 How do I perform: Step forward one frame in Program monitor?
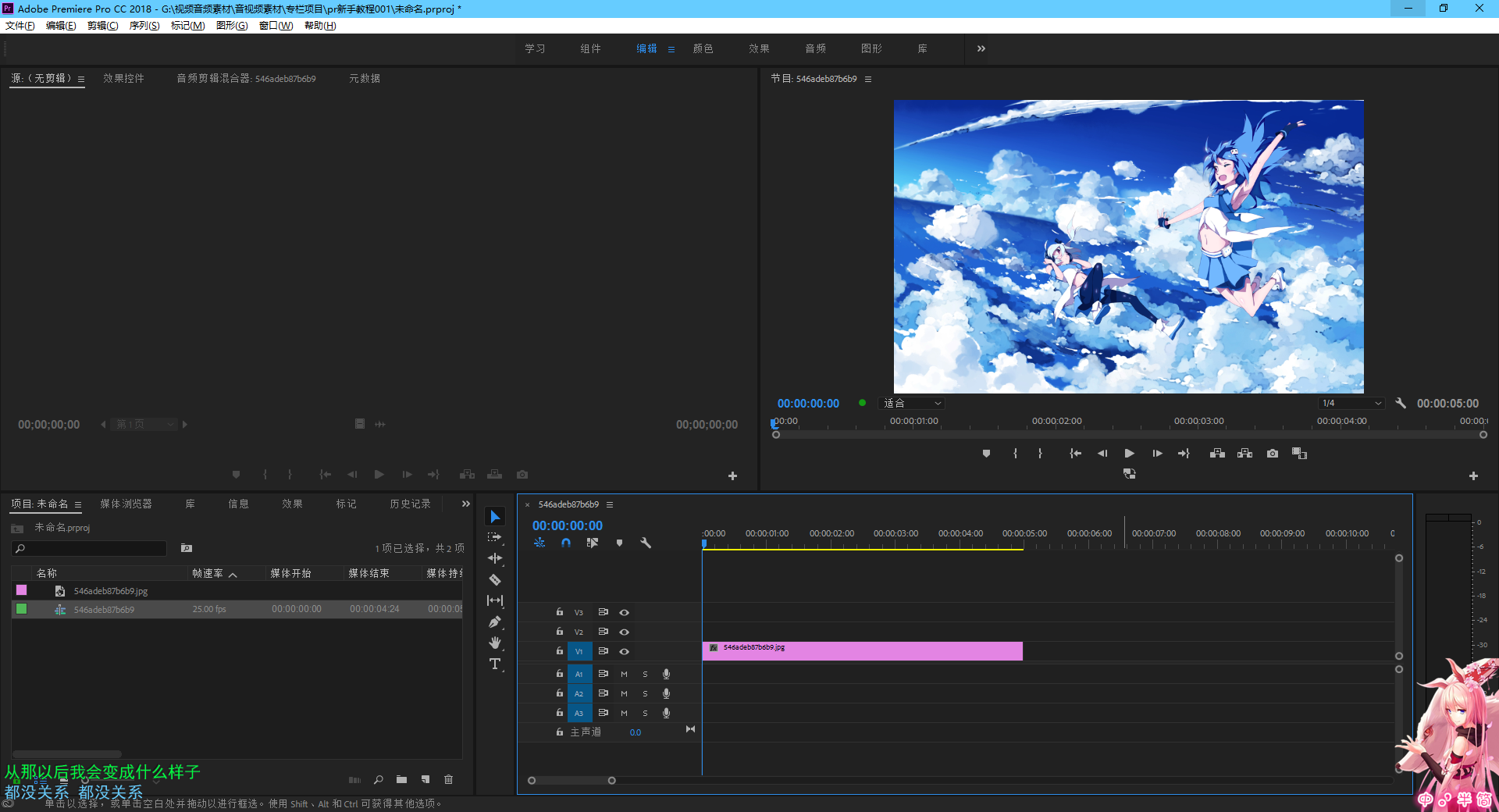click(1157, 454)
